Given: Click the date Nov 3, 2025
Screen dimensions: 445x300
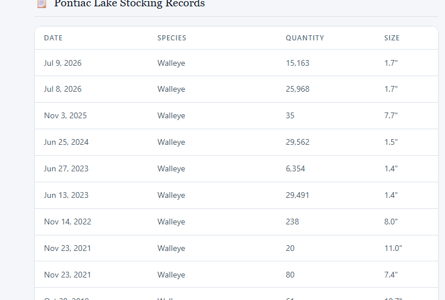Looking at the screenshot, I should (x=65, y=115).
